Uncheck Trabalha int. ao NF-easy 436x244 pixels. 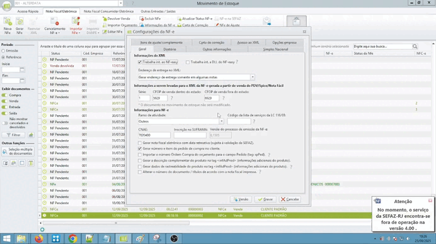[140, 62]
